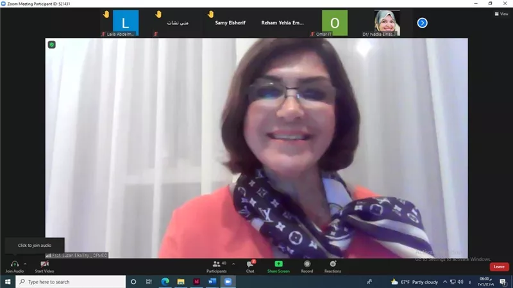The width and height of the screenshot is (513, 288).
Task: Select the Reham Yehia participant tile
Action: [282, 23]
